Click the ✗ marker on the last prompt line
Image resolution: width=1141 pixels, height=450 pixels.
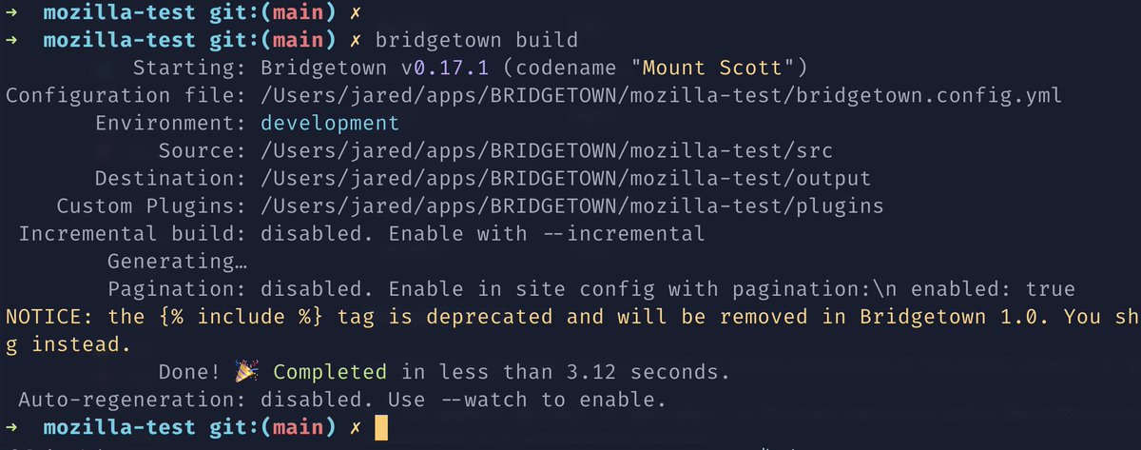pos(356,428)
